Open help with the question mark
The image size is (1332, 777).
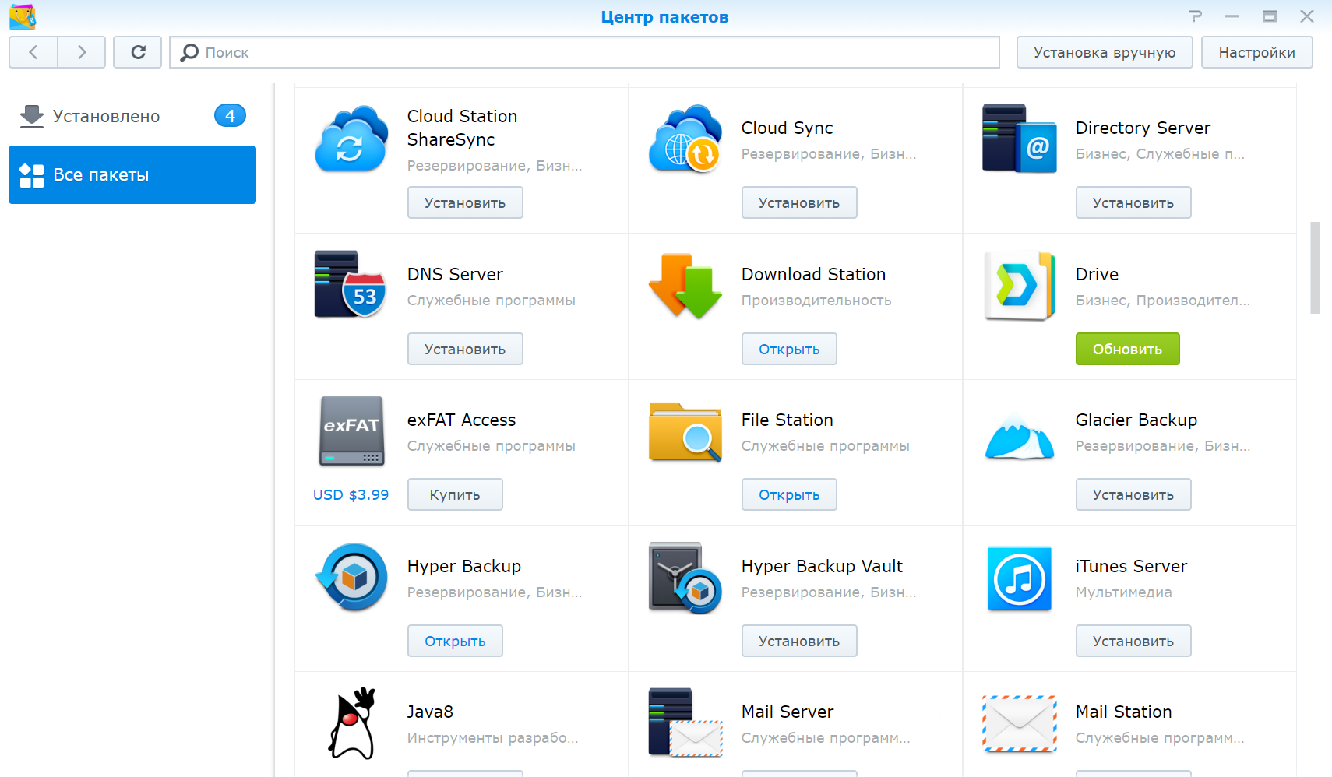pos(1195,16)
